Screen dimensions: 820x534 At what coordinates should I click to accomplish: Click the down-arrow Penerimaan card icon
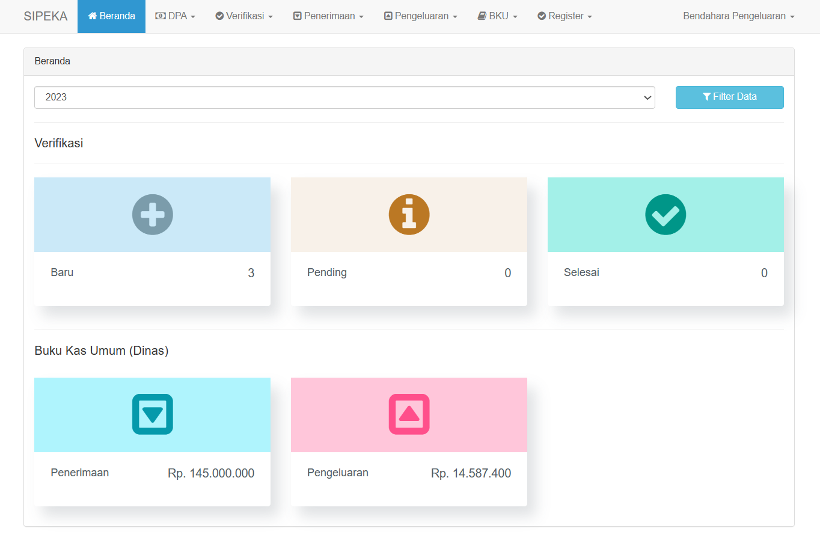point(153,414)
